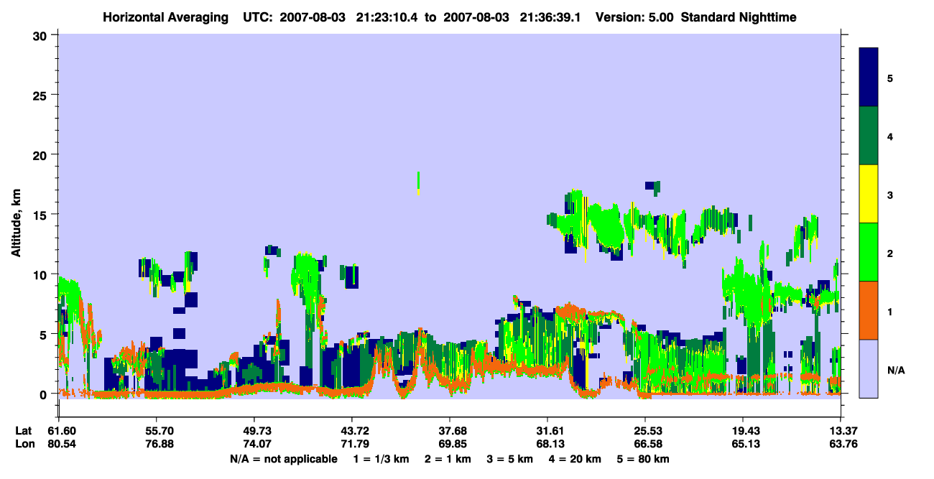Click the dark green 20 km colorbar segment
The image size is (934, 479).
click(x=869, y=136)
